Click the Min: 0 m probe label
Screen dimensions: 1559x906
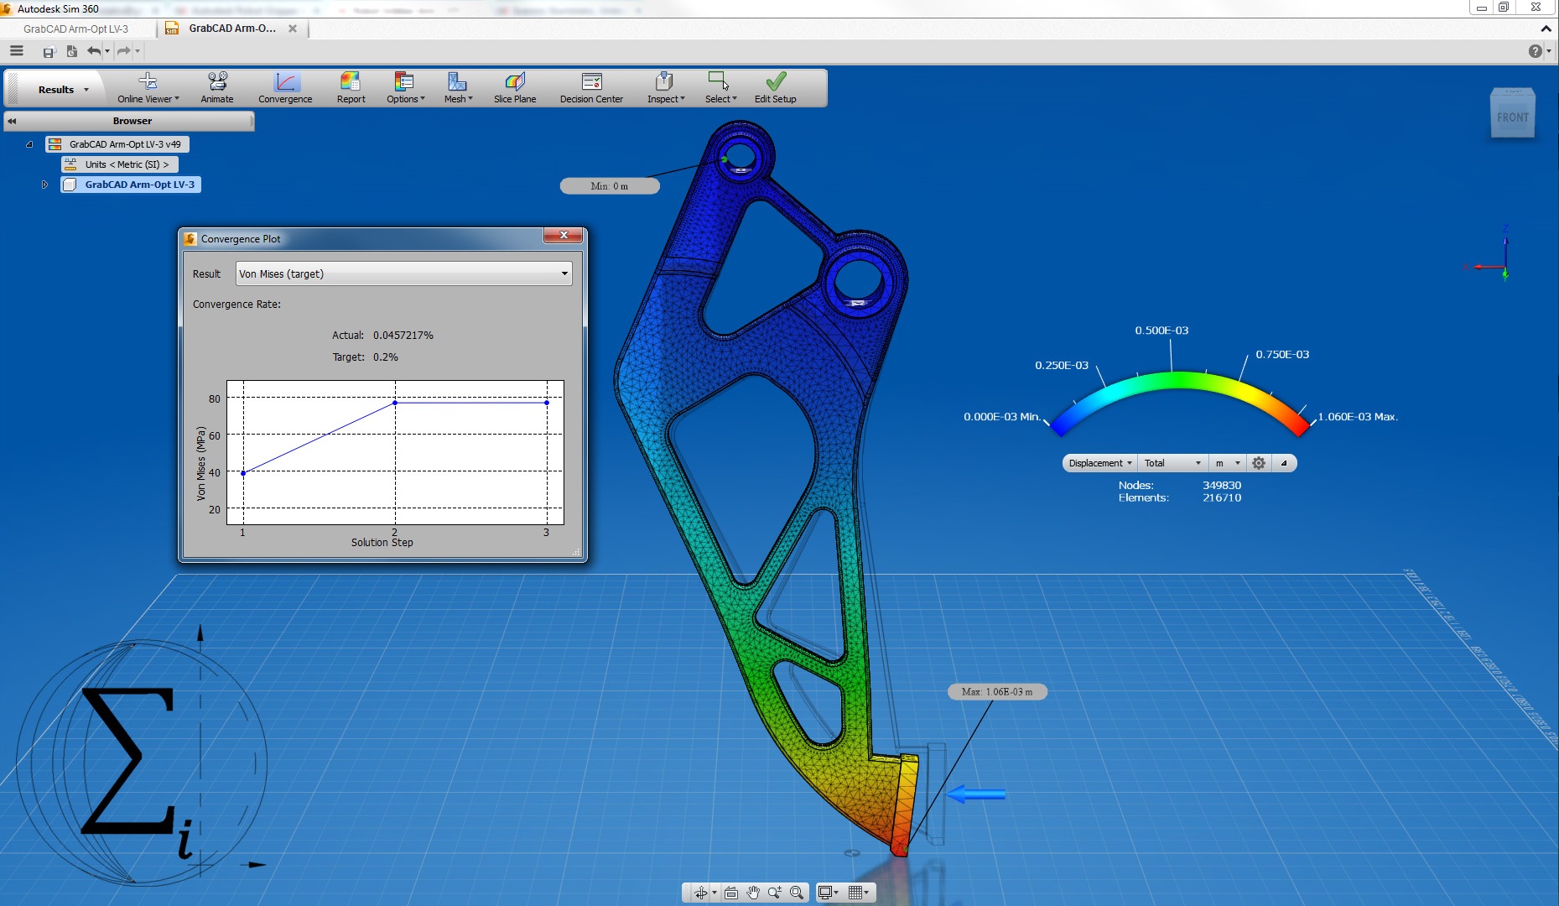(610, 186)
